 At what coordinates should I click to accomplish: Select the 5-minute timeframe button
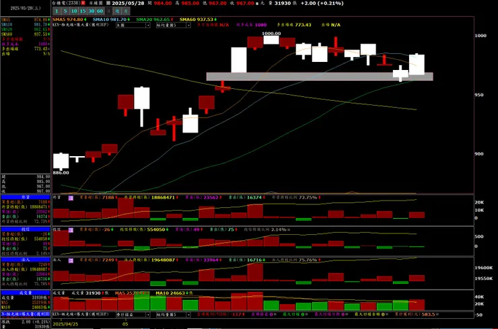click(65, 11)
